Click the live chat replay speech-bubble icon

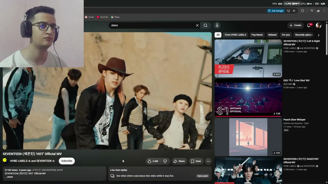pos(112,176)
